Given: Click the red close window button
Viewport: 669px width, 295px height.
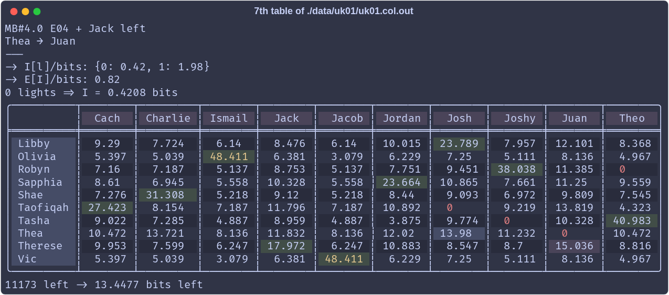Looking at the screenshot, I should pos(14,12).
